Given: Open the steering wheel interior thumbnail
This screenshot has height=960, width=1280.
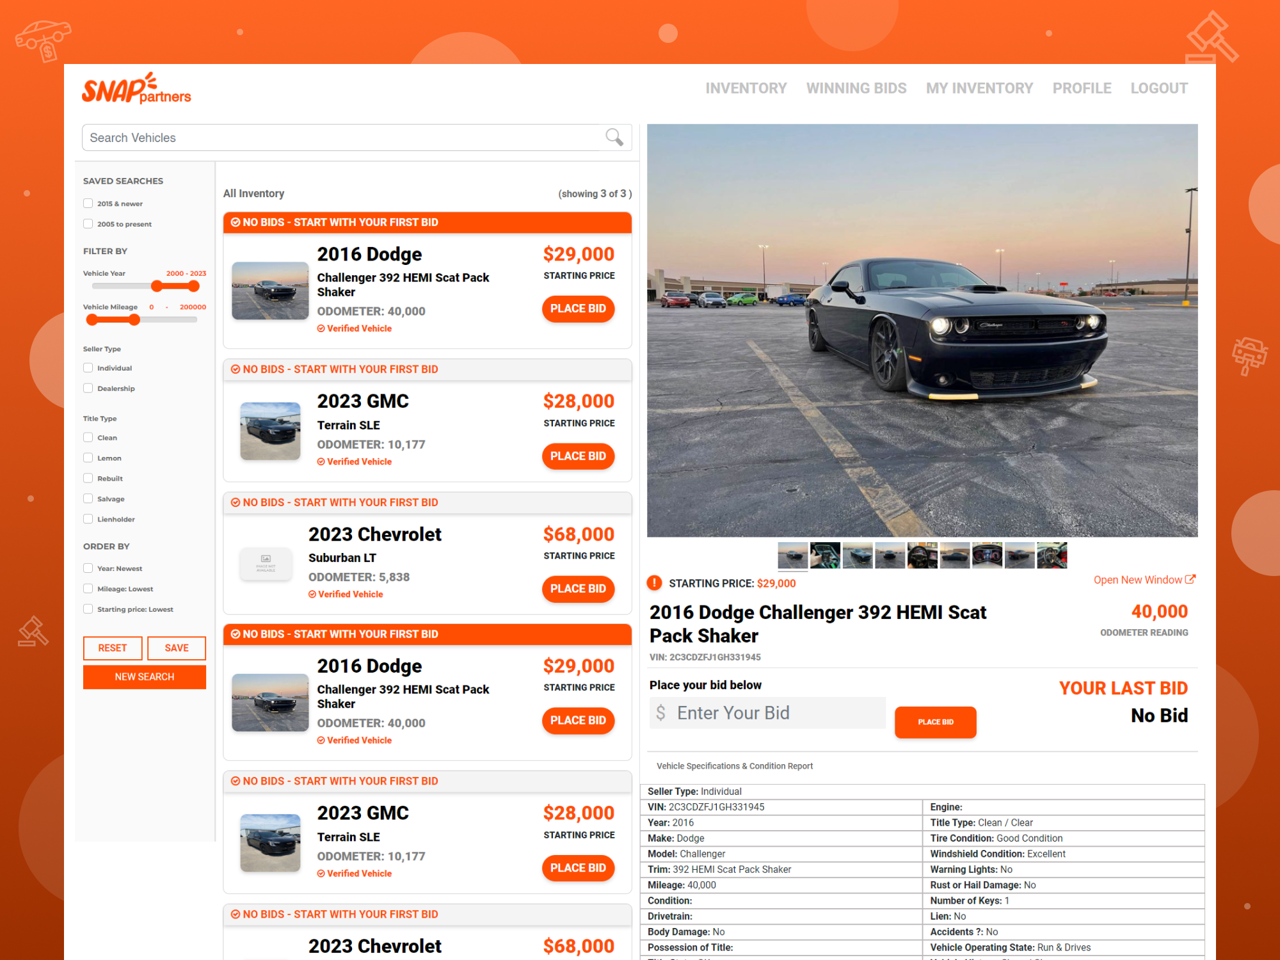Looking at the screenshot, I should coord(922,555).
